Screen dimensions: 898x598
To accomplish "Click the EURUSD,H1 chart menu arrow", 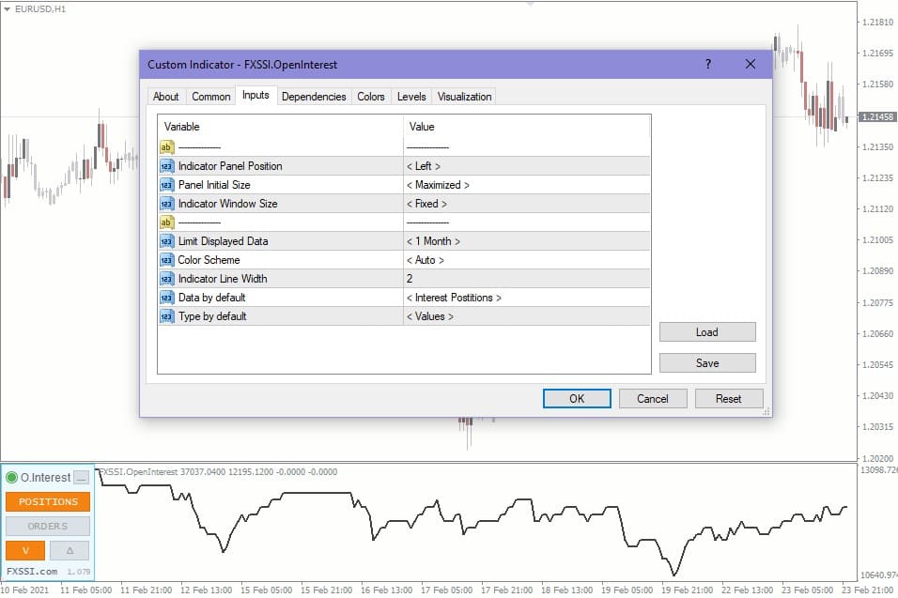I will click(x=7, y=9).
